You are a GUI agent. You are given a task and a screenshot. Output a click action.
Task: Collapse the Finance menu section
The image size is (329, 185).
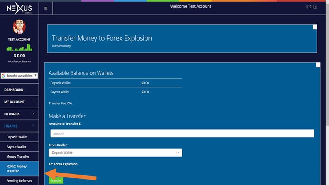click(x=19, y=126)
